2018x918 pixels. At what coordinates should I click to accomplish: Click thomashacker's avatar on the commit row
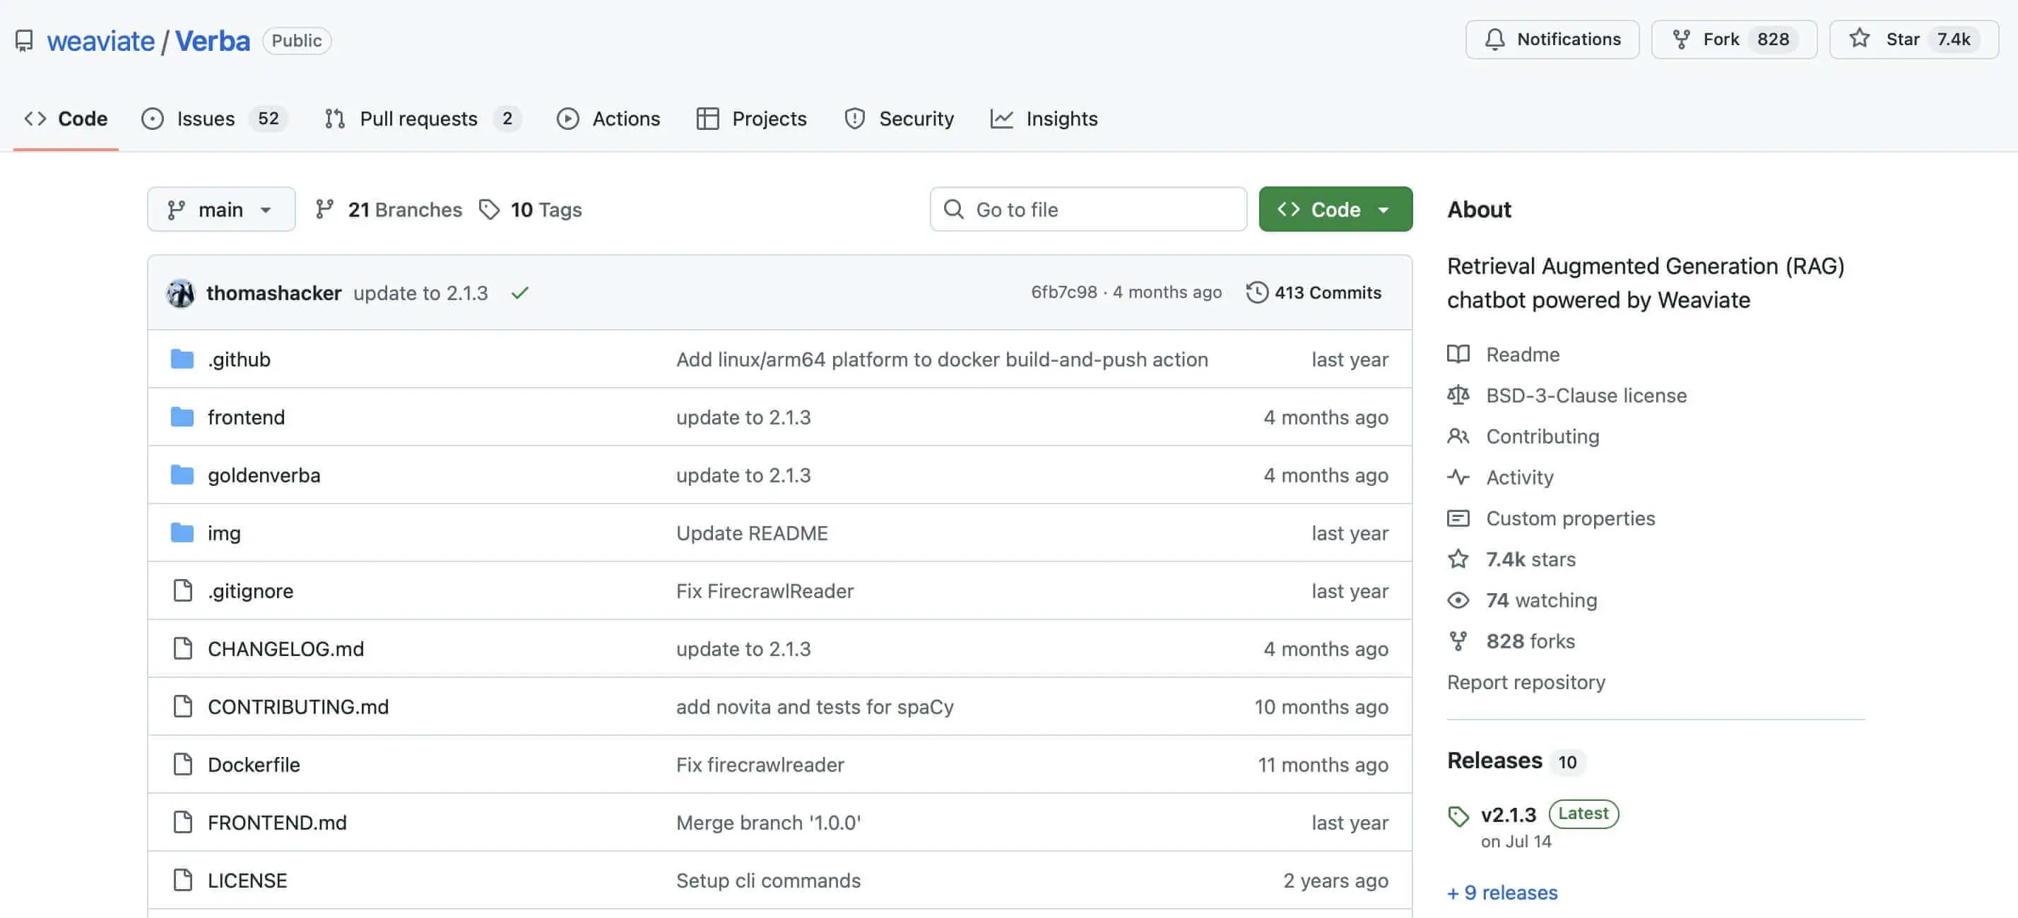pyautogui.click(x=180, y=292)
